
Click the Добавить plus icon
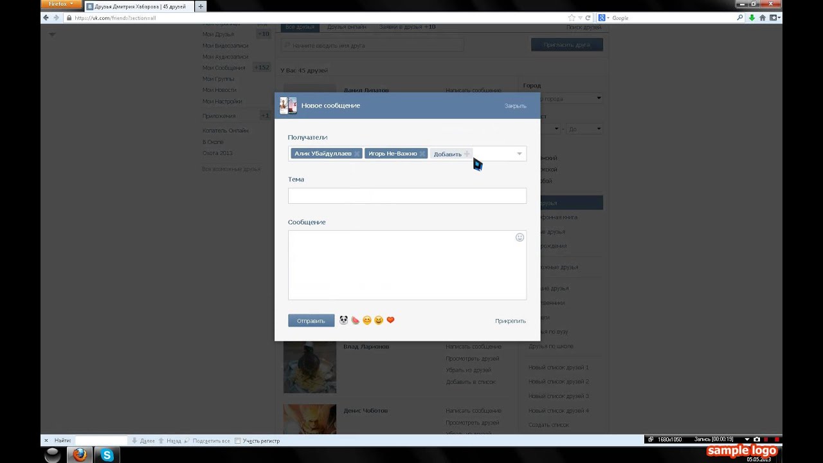467,154
